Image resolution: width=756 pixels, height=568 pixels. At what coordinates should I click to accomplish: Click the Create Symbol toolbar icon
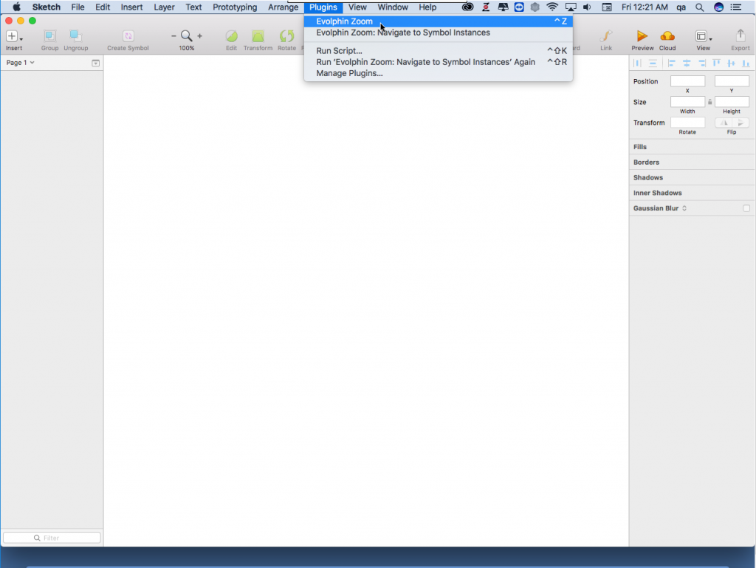coord(128,36)
